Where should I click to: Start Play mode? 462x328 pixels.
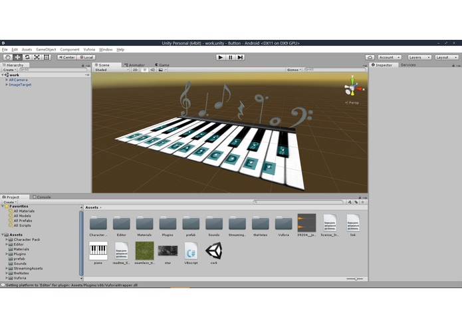tap(221, 57)
